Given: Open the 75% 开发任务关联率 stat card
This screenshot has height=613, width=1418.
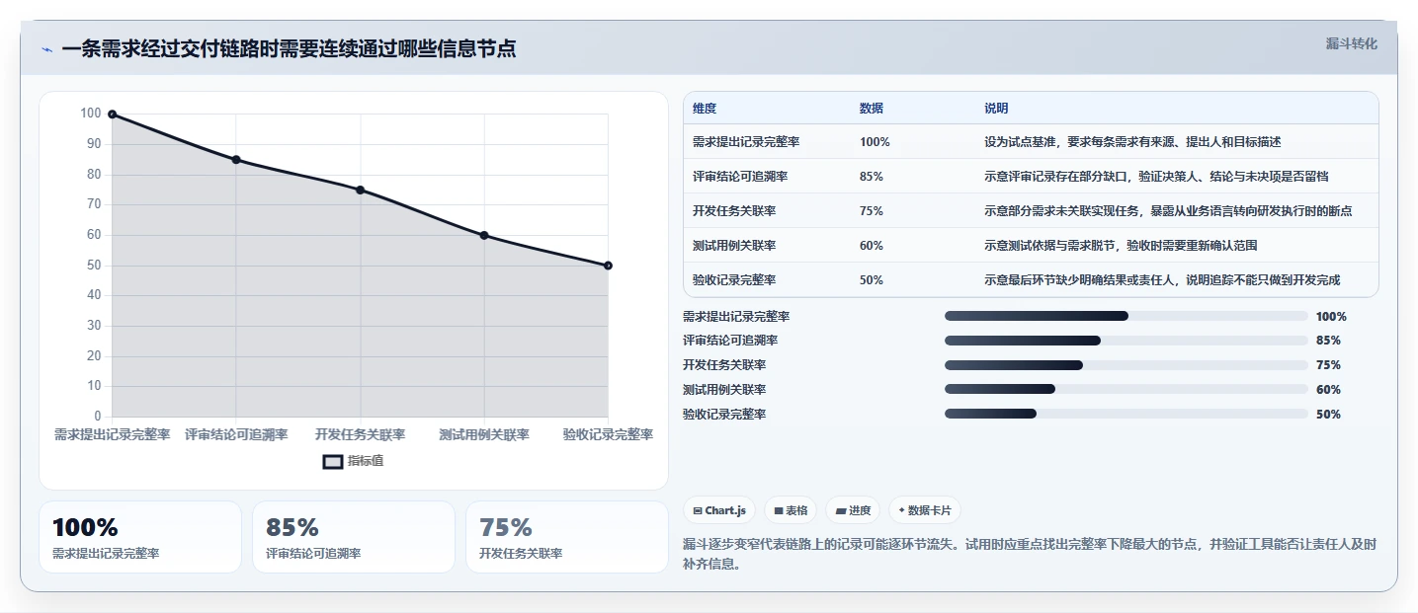Looking at the screenshot, I should [567, 537].
